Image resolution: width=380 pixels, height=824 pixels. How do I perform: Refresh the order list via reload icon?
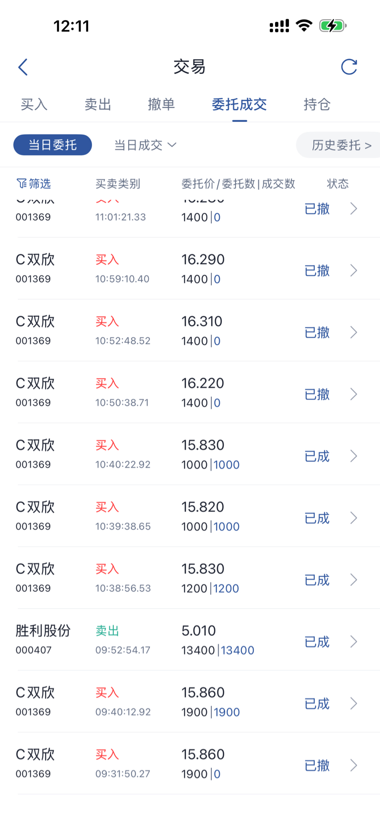349,67
